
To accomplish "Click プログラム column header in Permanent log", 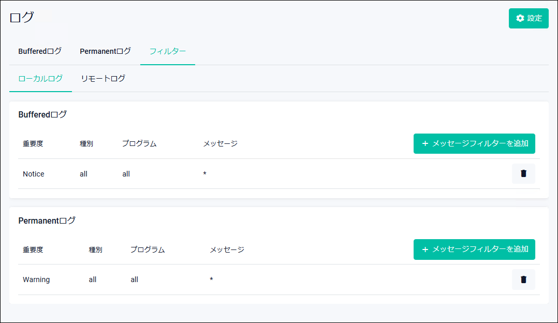I will [148, 249].
